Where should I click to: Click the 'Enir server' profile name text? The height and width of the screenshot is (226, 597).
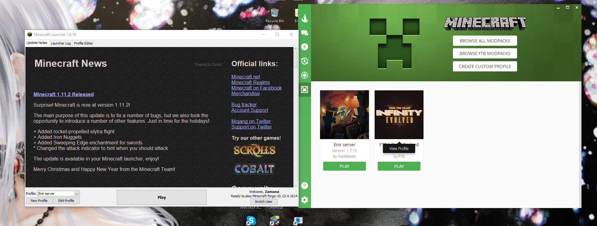(x=345, y=145)
